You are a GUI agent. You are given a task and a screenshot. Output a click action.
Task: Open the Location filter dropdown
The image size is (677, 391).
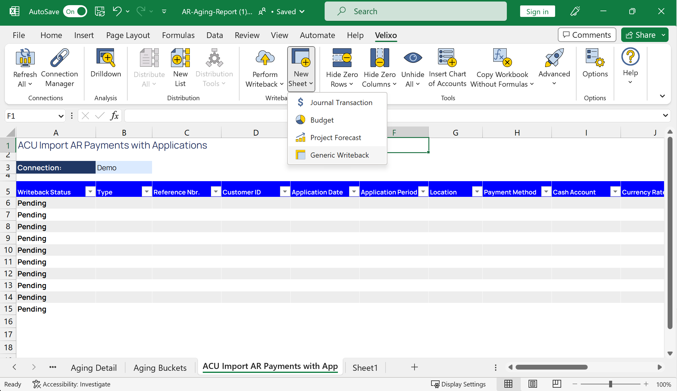pos(477,192)
